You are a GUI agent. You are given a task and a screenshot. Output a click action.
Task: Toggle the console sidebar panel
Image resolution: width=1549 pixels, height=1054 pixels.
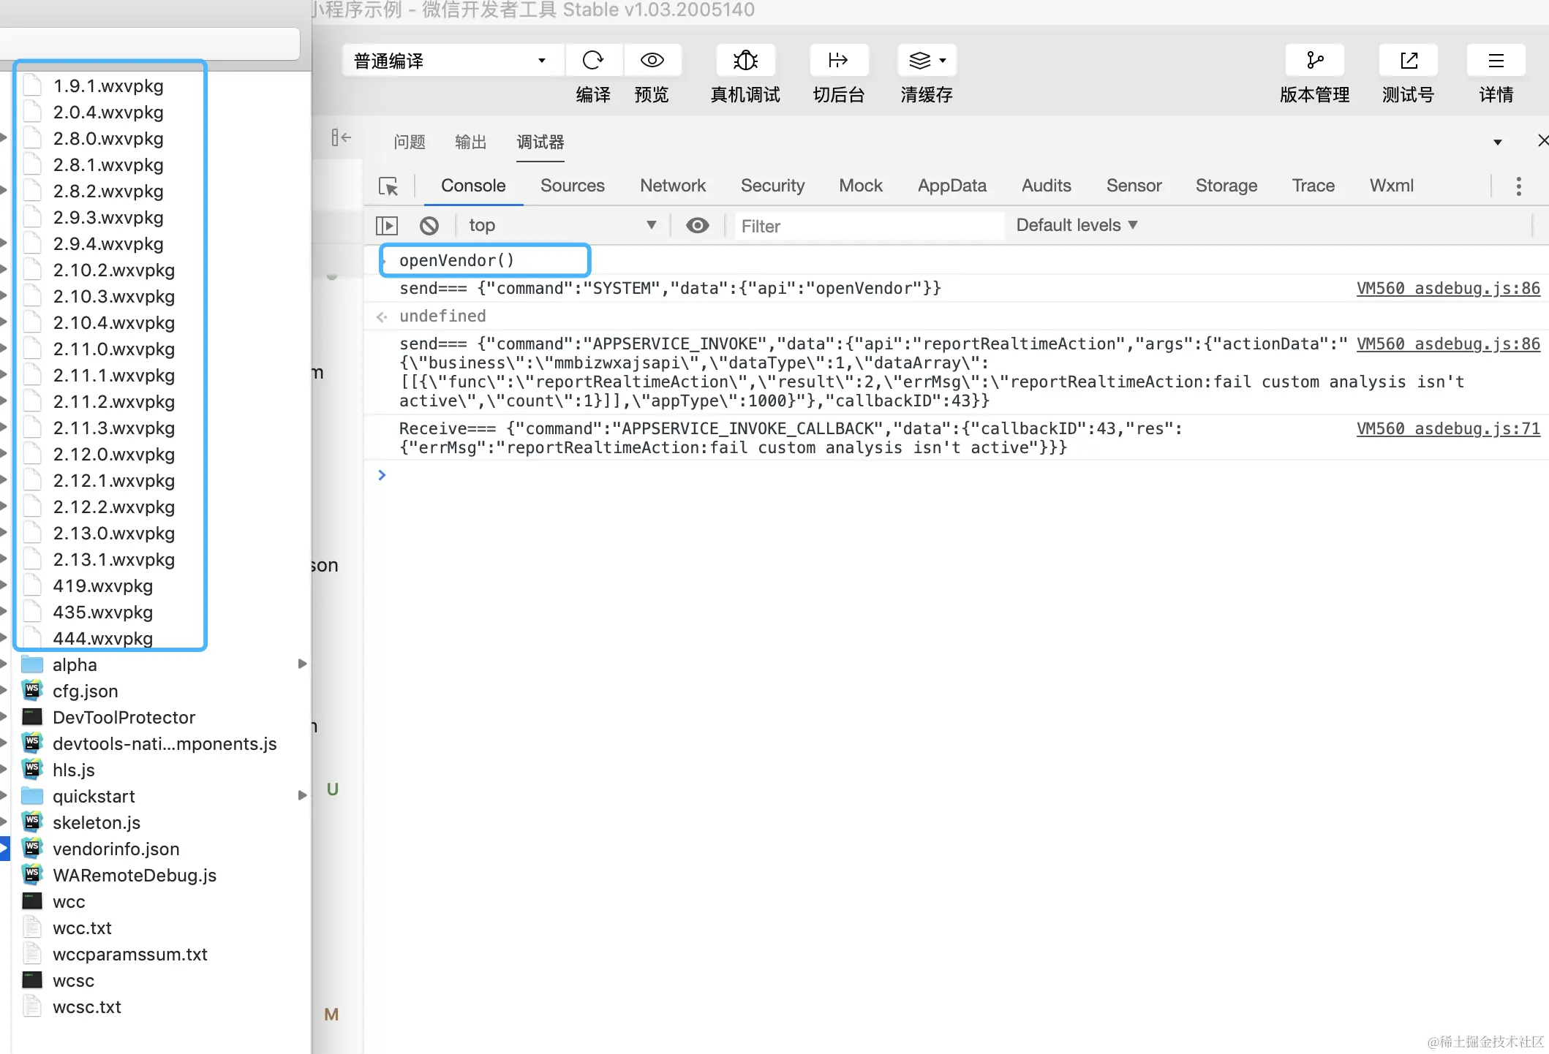(x=386, y=226)
